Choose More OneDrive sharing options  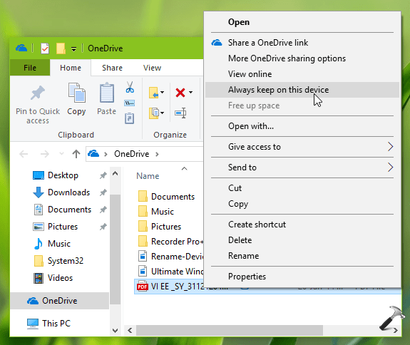point(302,58)
